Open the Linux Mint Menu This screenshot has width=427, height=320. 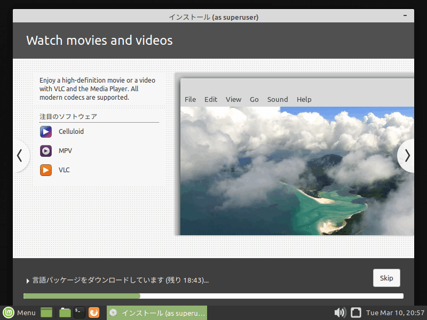19,313
